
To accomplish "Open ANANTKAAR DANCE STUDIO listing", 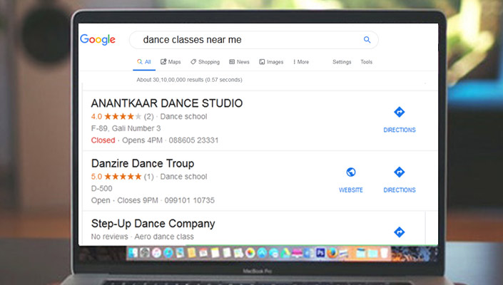I will pyautogui.click(x=167, y=103).
